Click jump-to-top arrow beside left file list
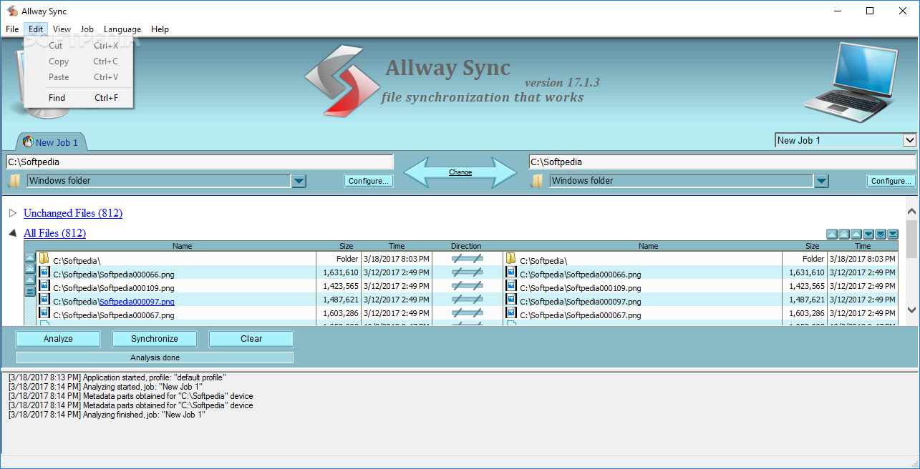Image resolution: width=920 pixels, height=469 pixels. (x=30, y=257)
